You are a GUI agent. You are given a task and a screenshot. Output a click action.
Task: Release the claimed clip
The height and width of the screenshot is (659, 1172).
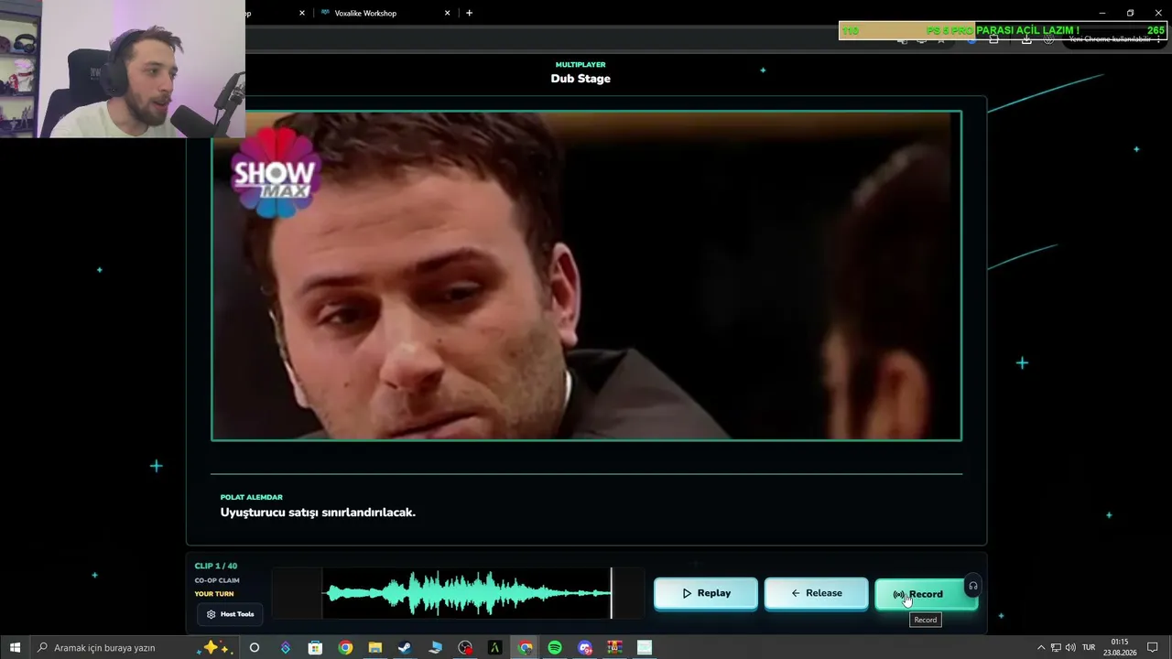816,593
